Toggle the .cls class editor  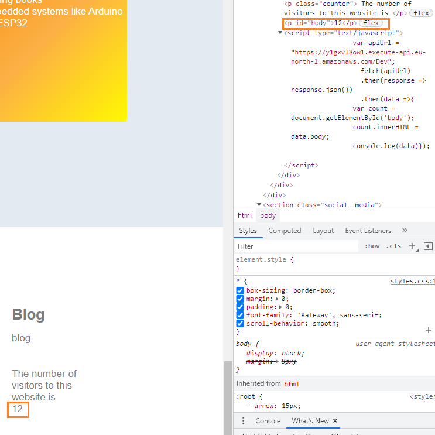click(393, 246)
